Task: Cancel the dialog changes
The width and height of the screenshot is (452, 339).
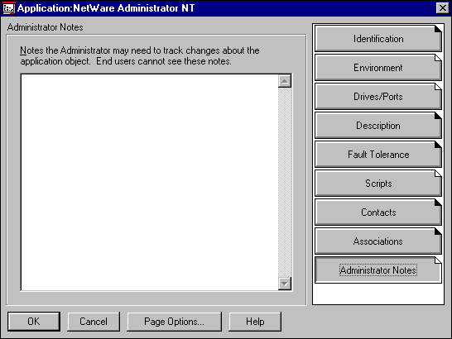Action: point(94,322)
